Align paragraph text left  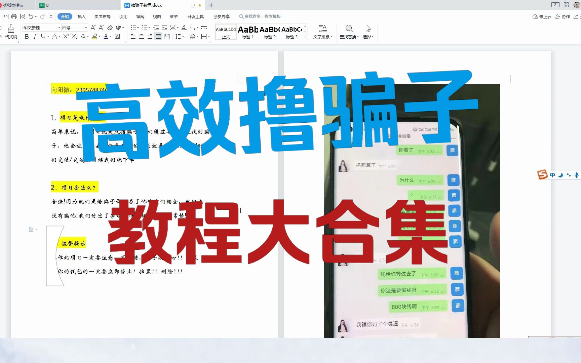(133, 36)
